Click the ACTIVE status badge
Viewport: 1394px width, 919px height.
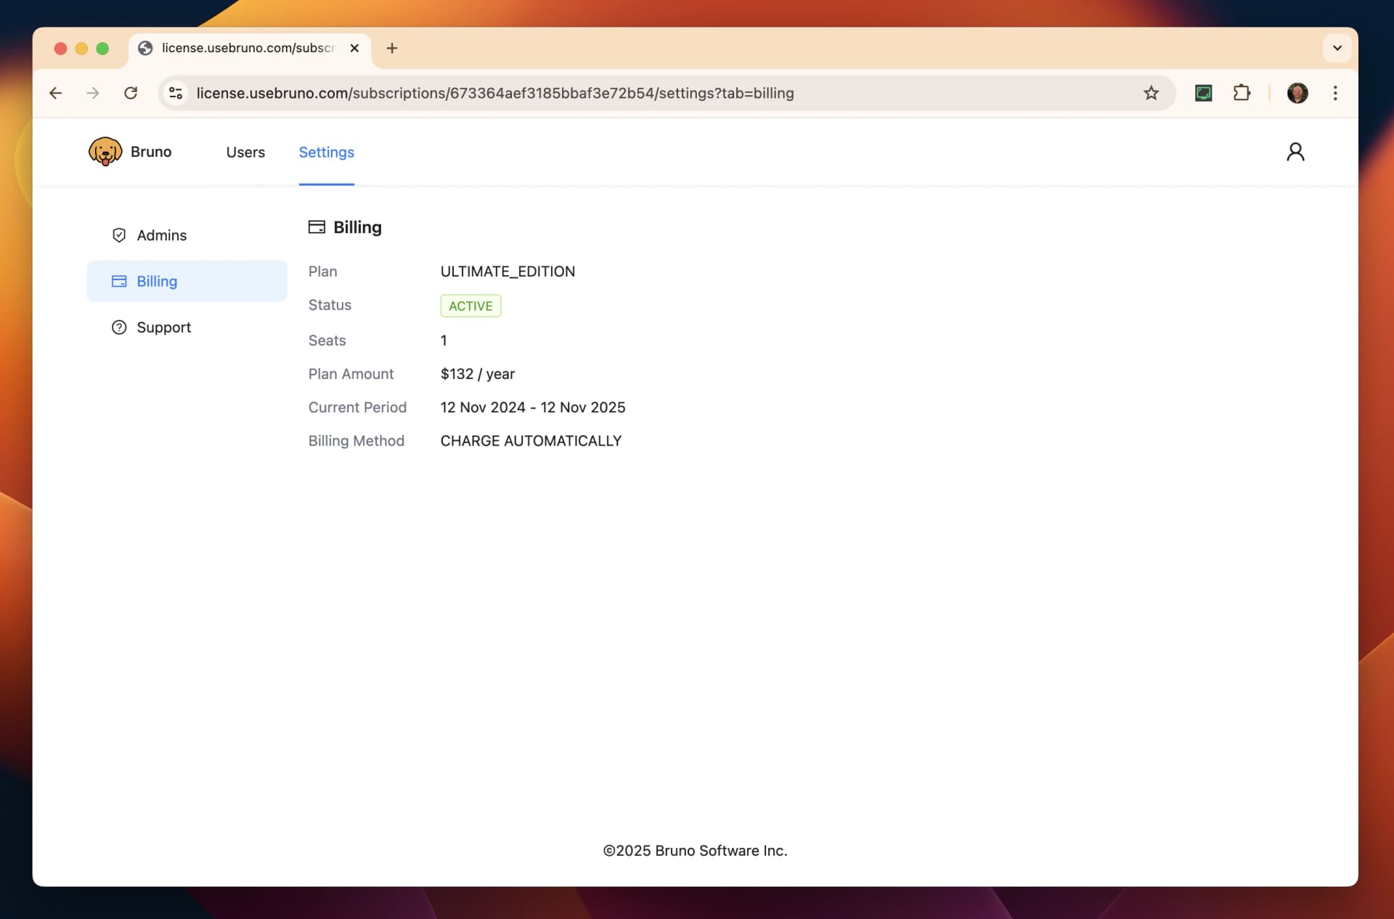[x=470, y=306]
